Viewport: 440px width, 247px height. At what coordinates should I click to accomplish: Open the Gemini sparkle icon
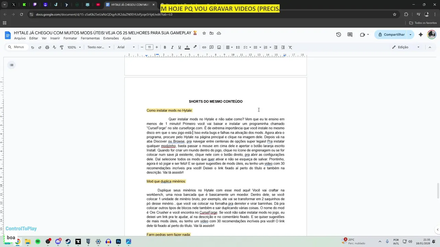[421, 35]
